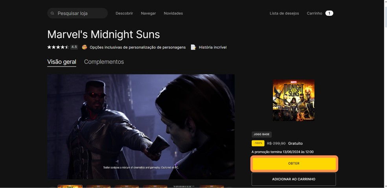The width and height of the screenshot is (387, 188).
Task: Focus the Pesquisar loja search field
Action: (x=77, y=13)
